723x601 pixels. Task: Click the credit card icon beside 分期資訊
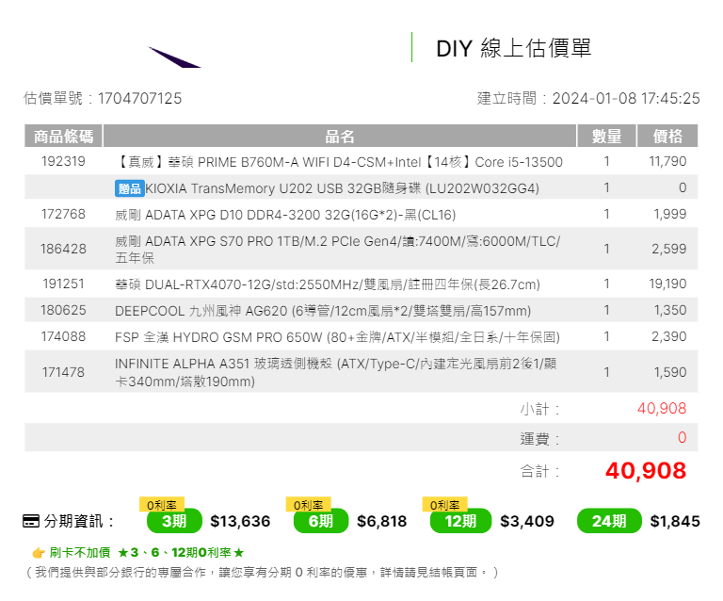point(31,521)
